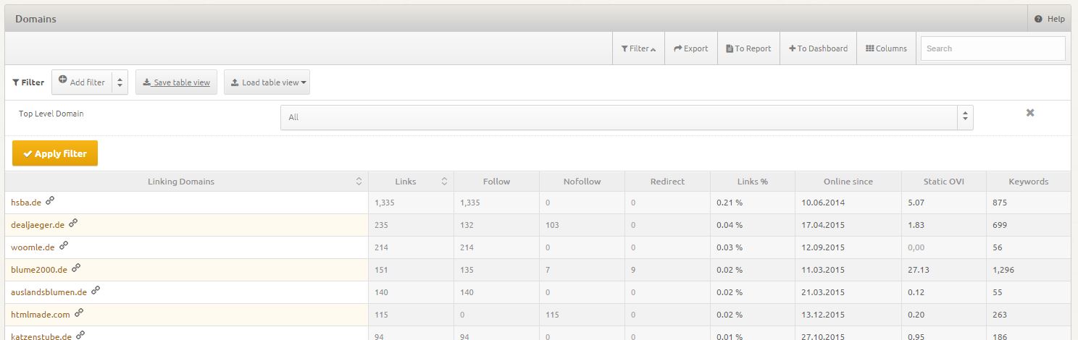The image size is (1078, 340).
Task: Sort by Linking Domains column
Action: click(x=186, y=182)
